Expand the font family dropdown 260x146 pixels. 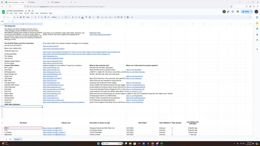point(56,17)
